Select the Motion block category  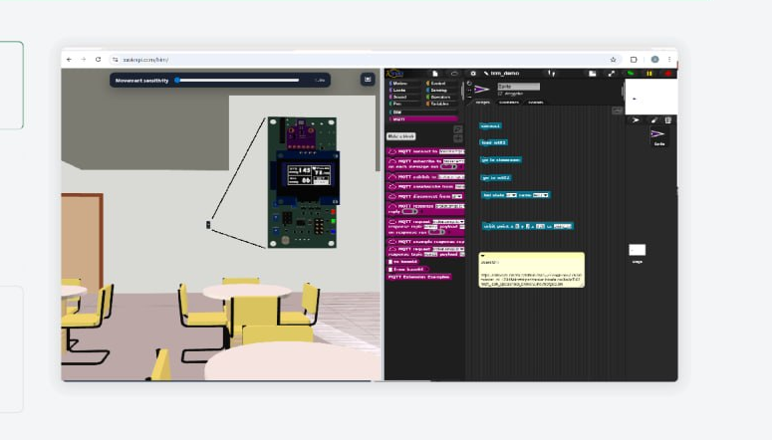coord(403,84)
